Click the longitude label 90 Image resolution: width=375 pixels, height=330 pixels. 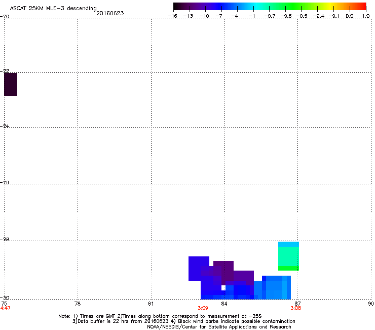coord(371,304)
